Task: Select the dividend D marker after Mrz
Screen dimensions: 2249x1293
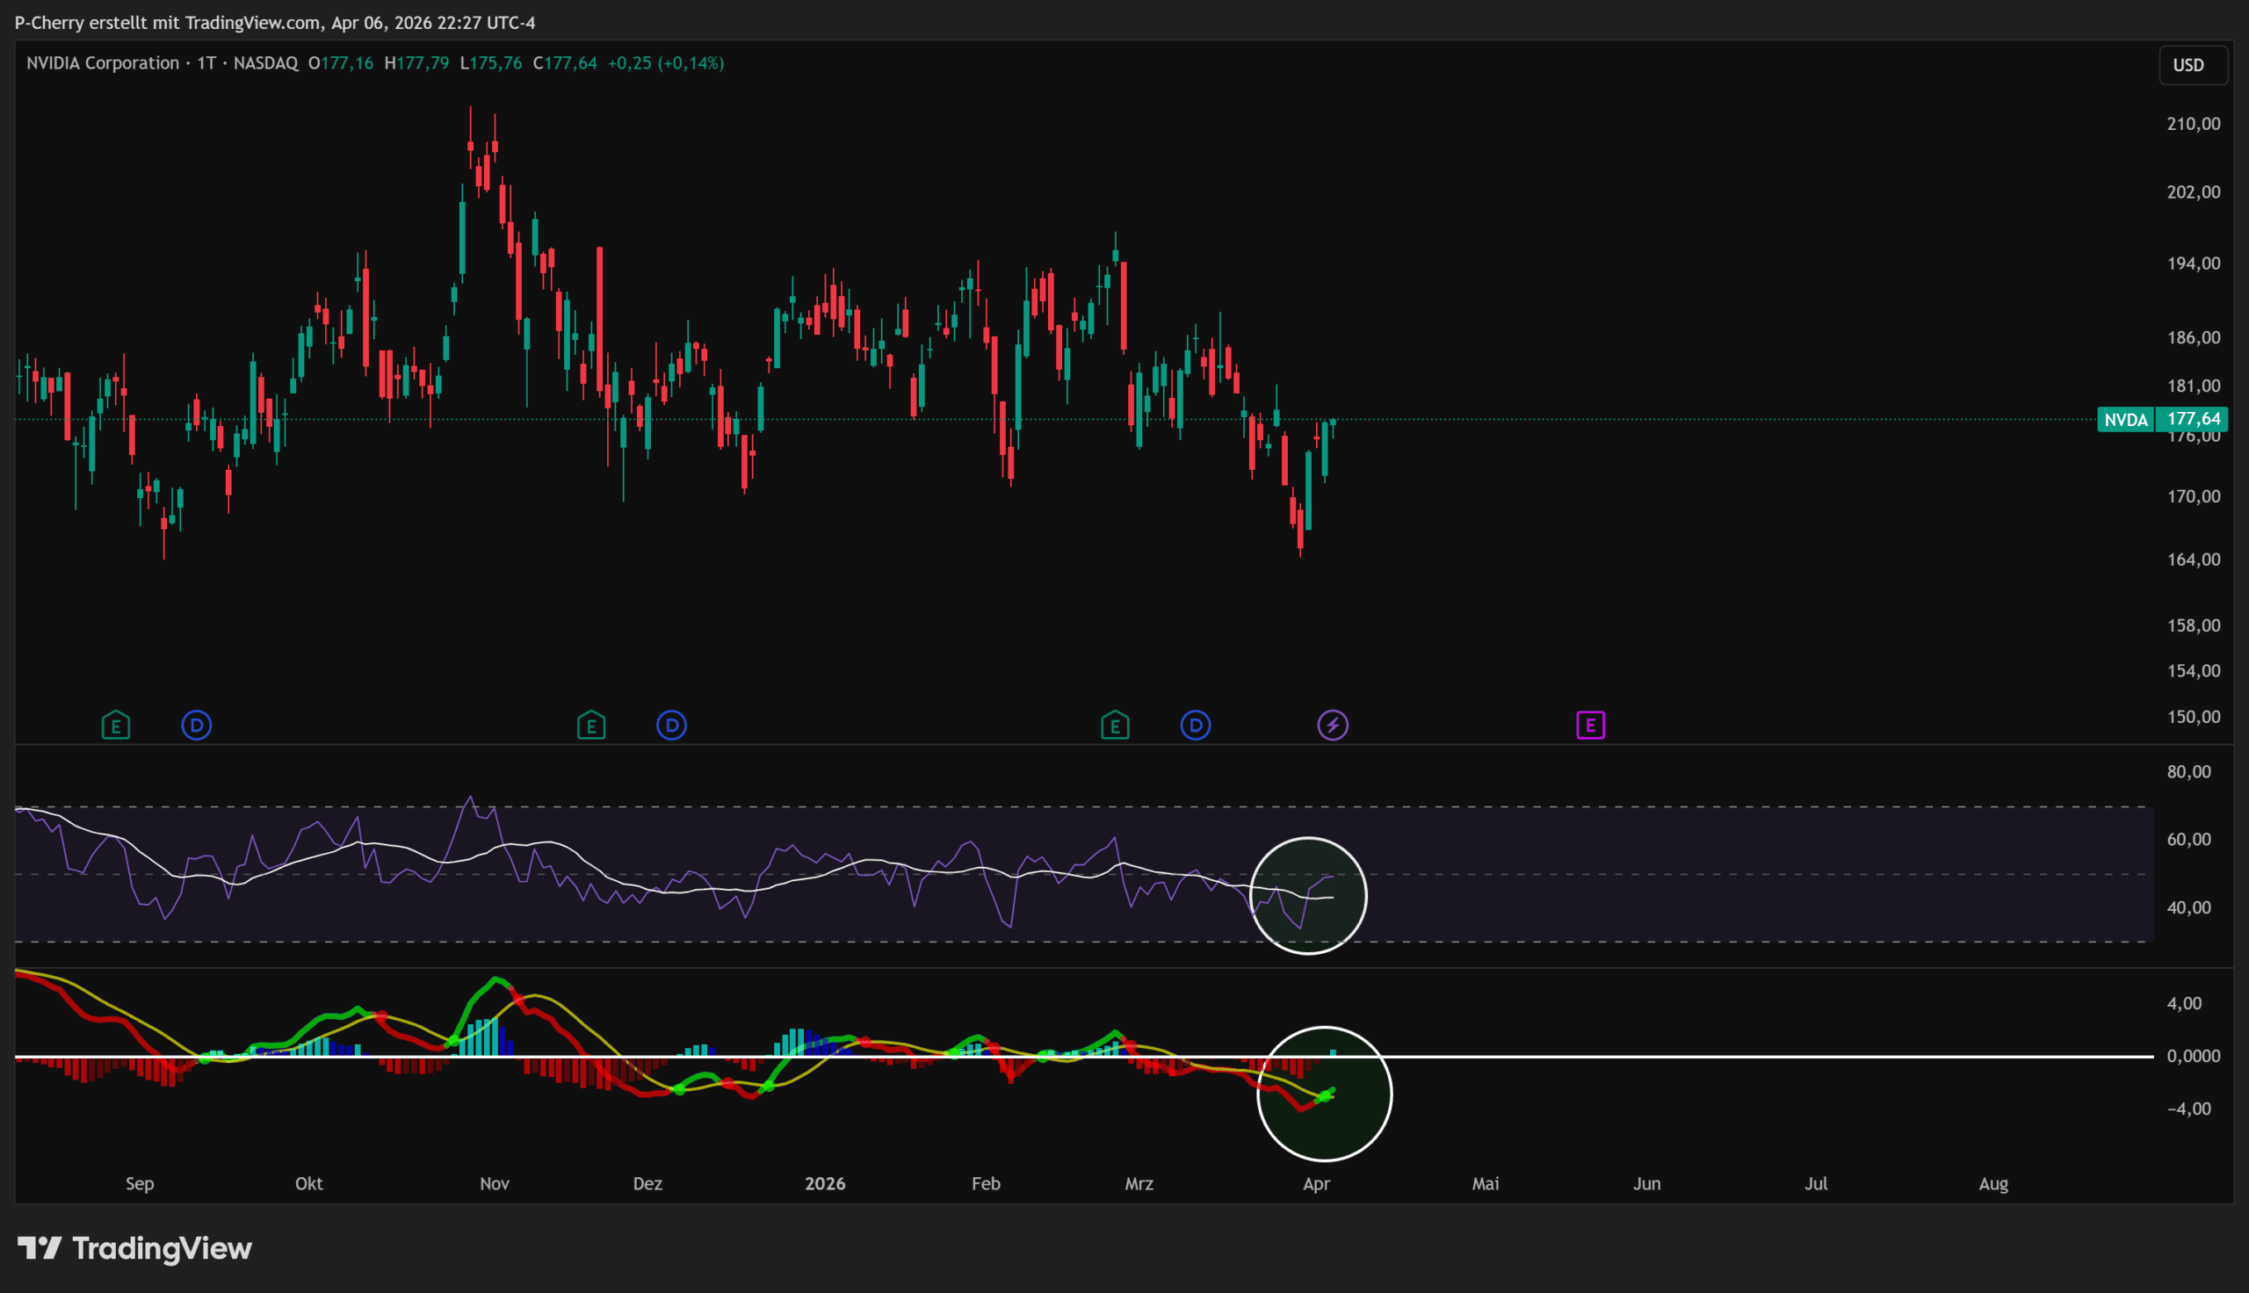Action: (1195, 726)
